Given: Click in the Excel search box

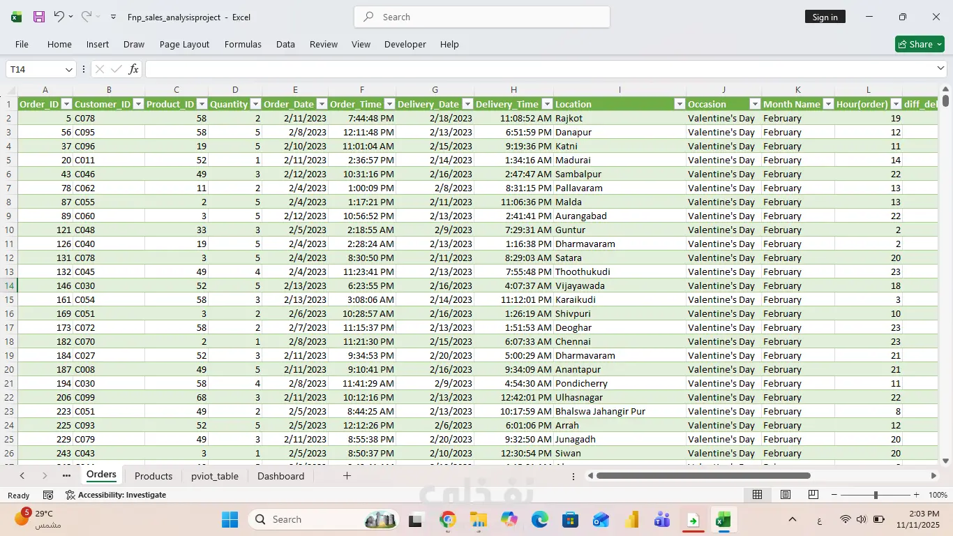Looking at the screenshot, I should pos(481,17).
